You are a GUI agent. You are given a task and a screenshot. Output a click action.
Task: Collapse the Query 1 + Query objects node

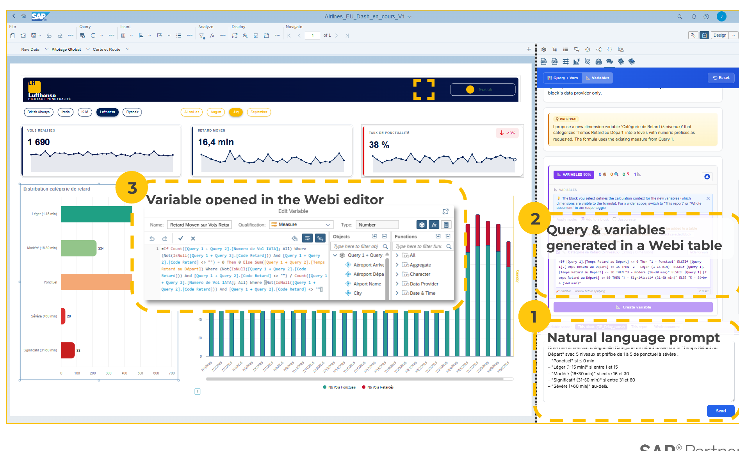[x=335, y=255]
